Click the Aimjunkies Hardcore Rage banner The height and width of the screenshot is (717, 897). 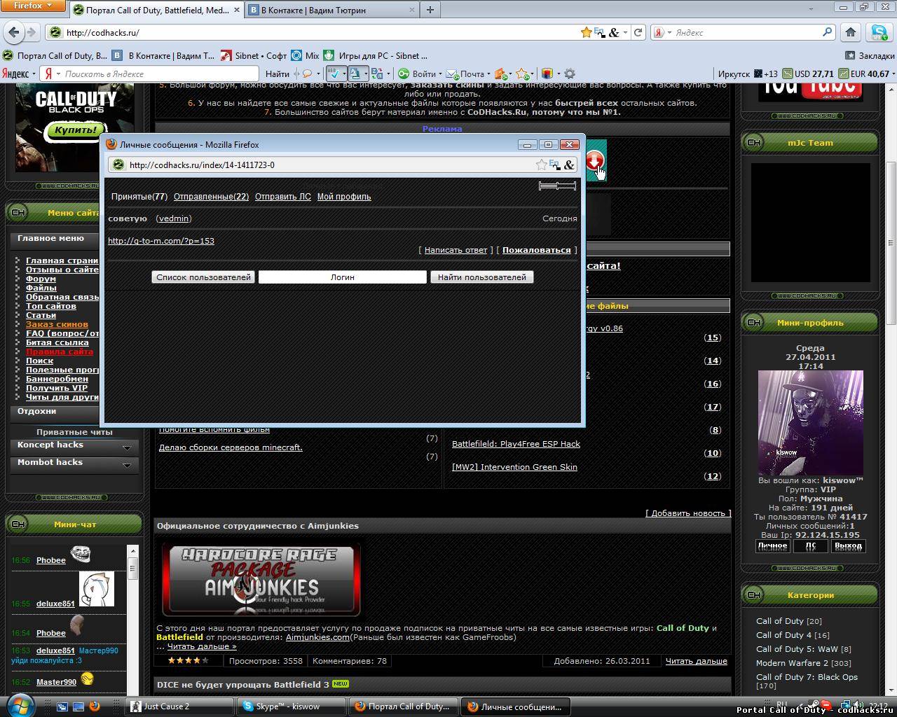[261, 579]
